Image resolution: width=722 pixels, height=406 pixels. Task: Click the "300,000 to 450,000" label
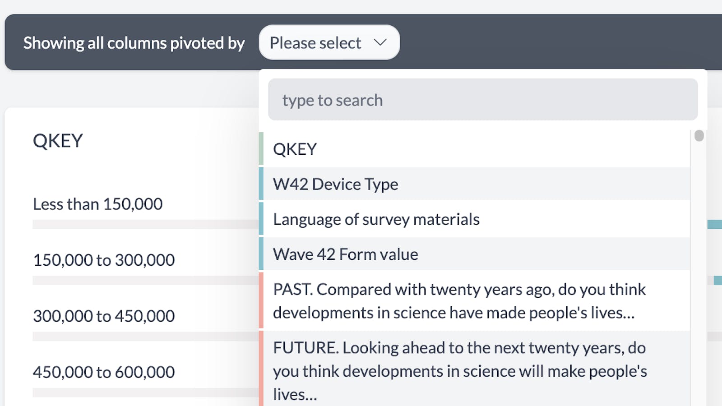[x=104, y=316]
